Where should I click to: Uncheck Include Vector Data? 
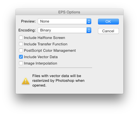[21, 57]
